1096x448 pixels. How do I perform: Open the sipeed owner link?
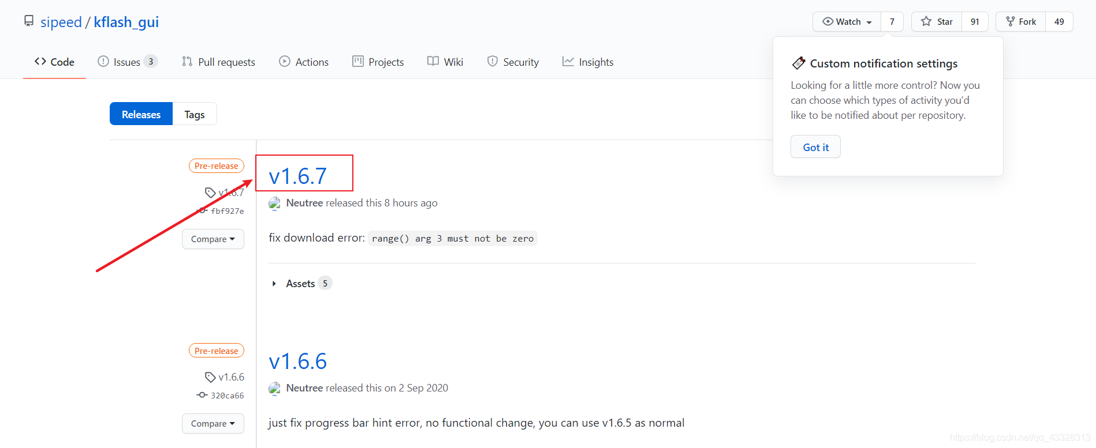click(61, 22)
